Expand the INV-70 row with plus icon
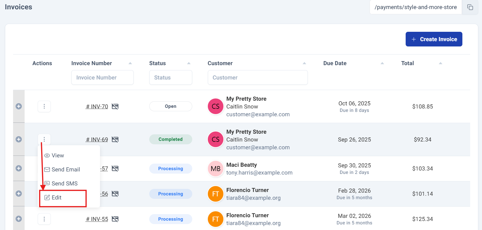Image resolution: width=482 pixels, height=230 pixels. pos(19,107)
